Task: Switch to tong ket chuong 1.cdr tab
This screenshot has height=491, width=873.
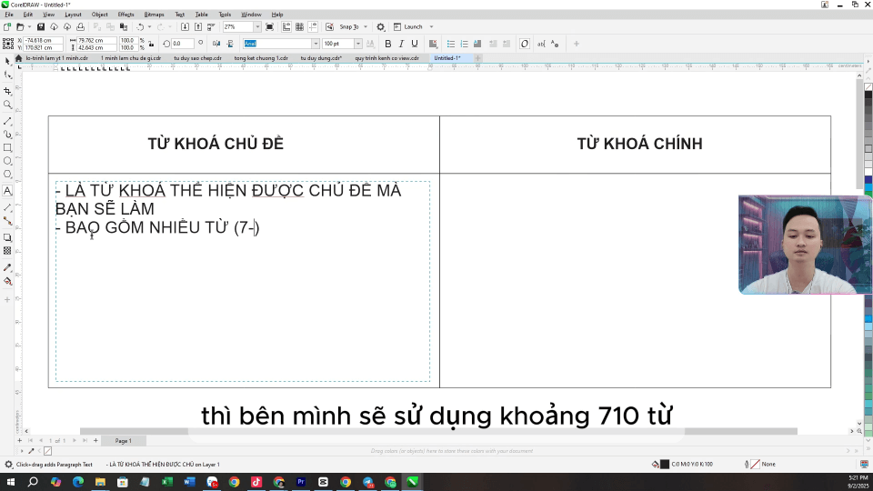Action: [x=261, y=58]
